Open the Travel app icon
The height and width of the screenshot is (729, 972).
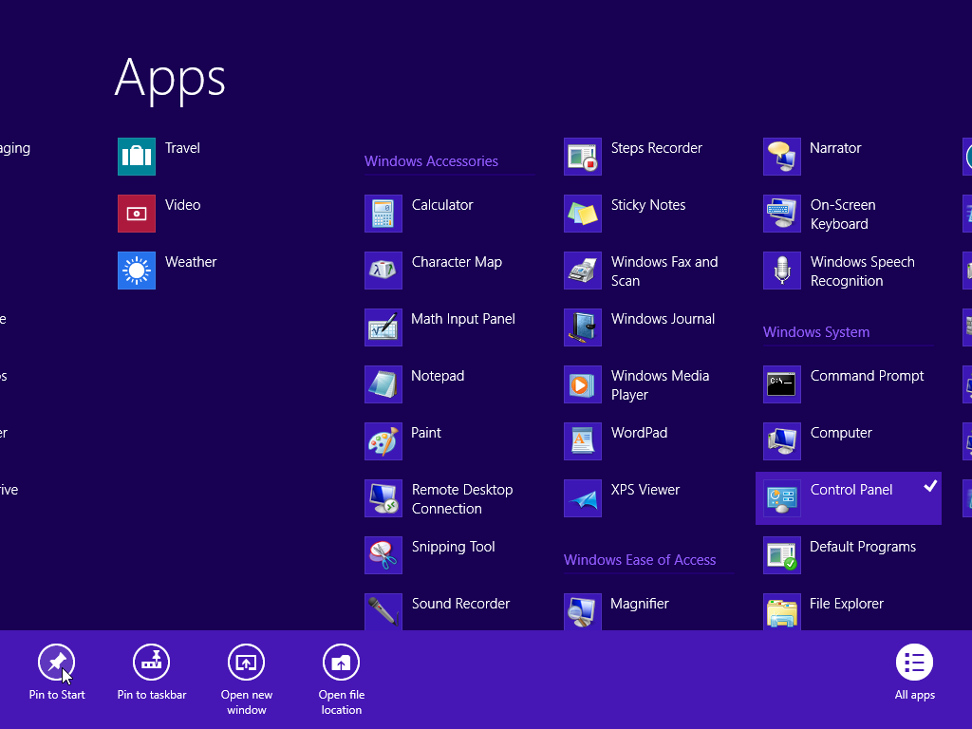137,157
